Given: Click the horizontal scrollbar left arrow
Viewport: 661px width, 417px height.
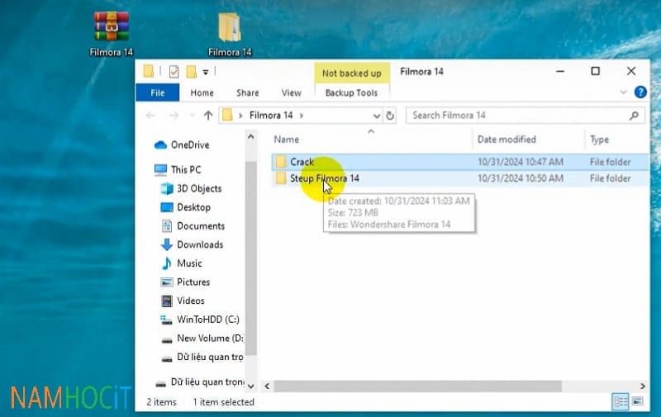Looking at the screenshot, I should pos(267,386).
